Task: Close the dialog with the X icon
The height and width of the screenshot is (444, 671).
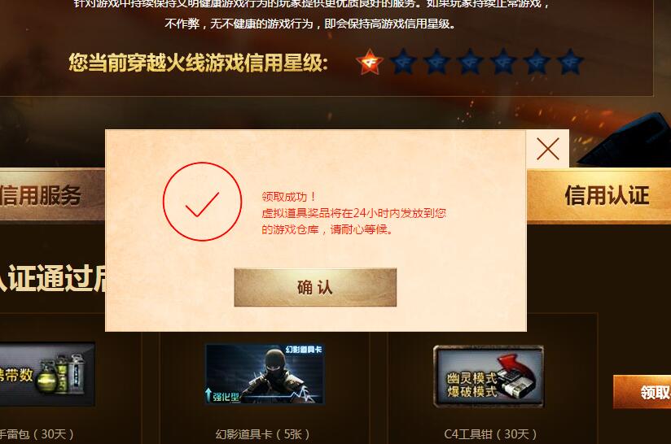Action: (548, 149)
